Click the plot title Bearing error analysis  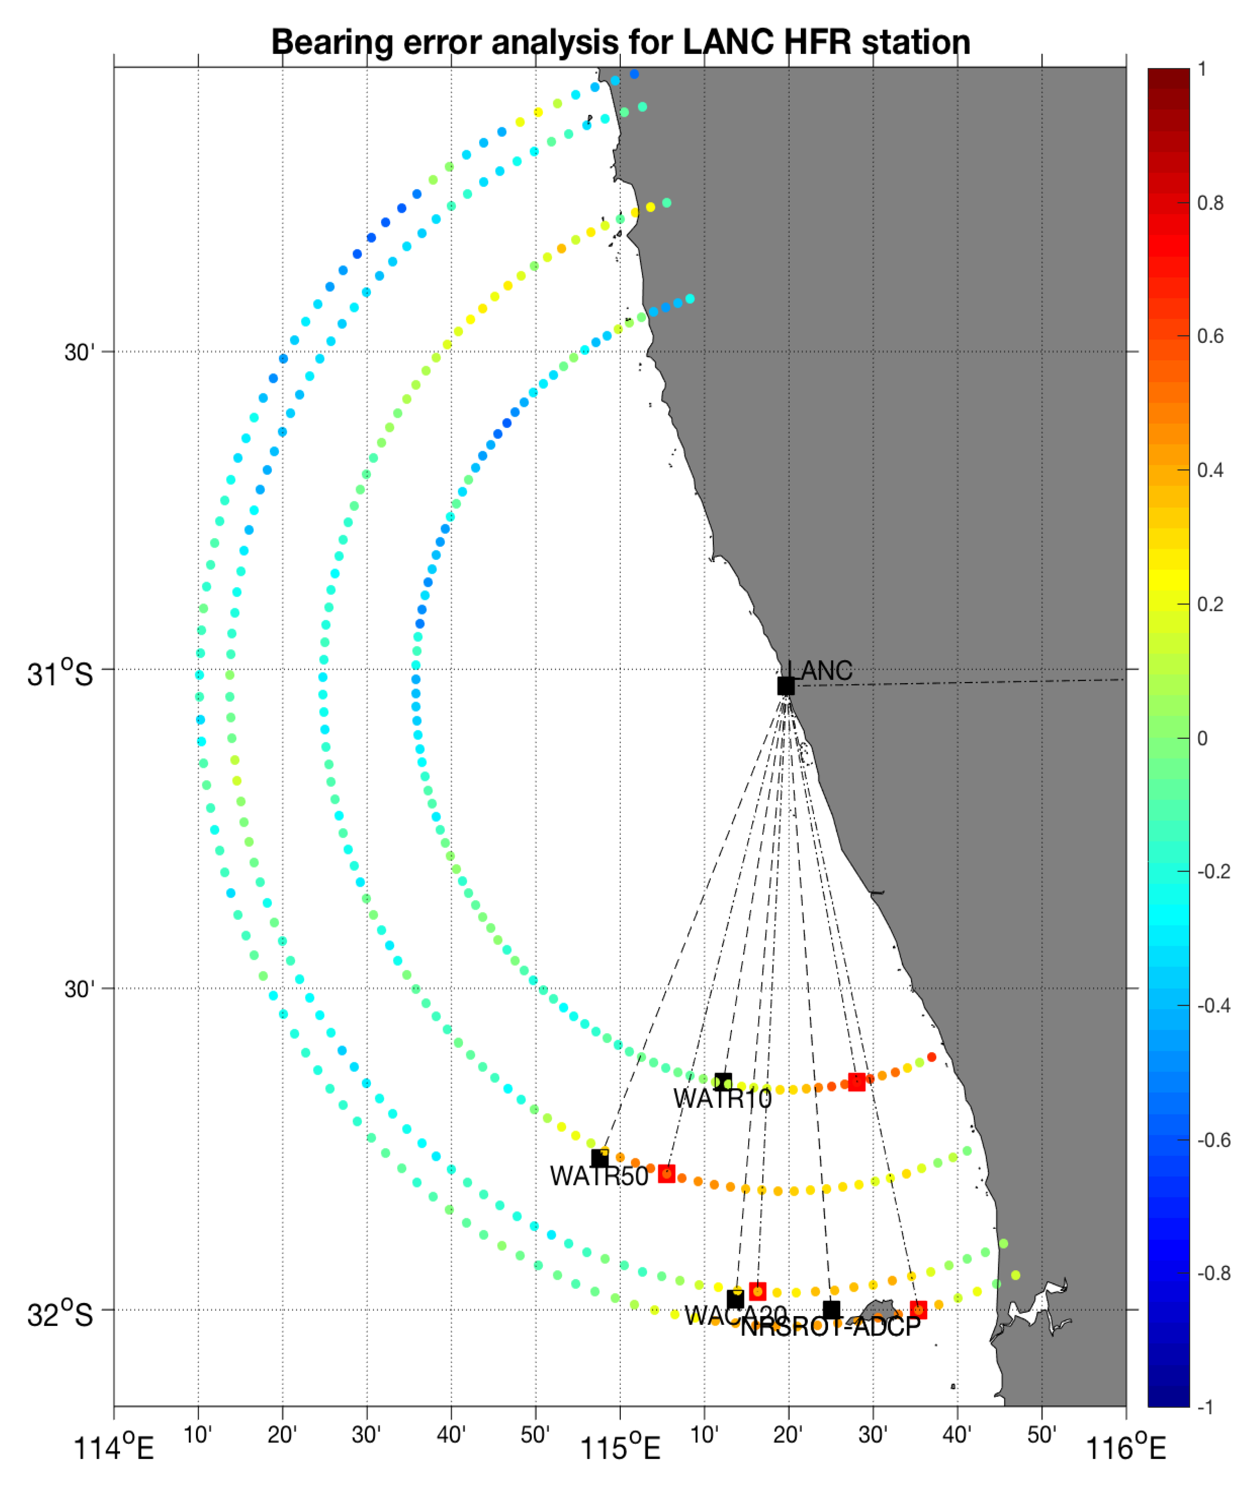click(x=620, y=42)
